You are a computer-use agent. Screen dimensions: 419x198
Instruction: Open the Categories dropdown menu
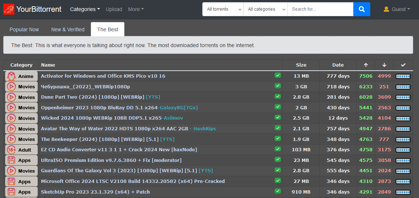[85, 9]
